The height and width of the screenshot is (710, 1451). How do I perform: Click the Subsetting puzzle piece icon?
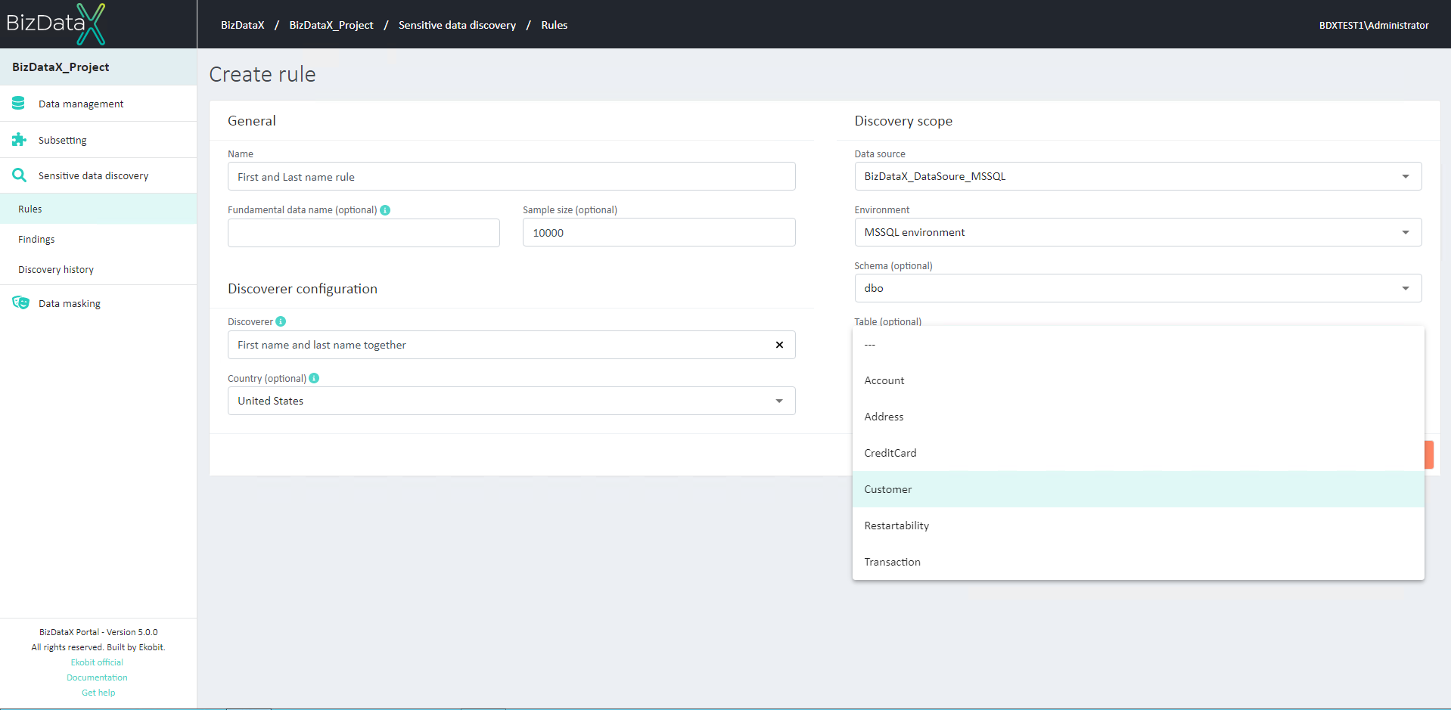19,139
